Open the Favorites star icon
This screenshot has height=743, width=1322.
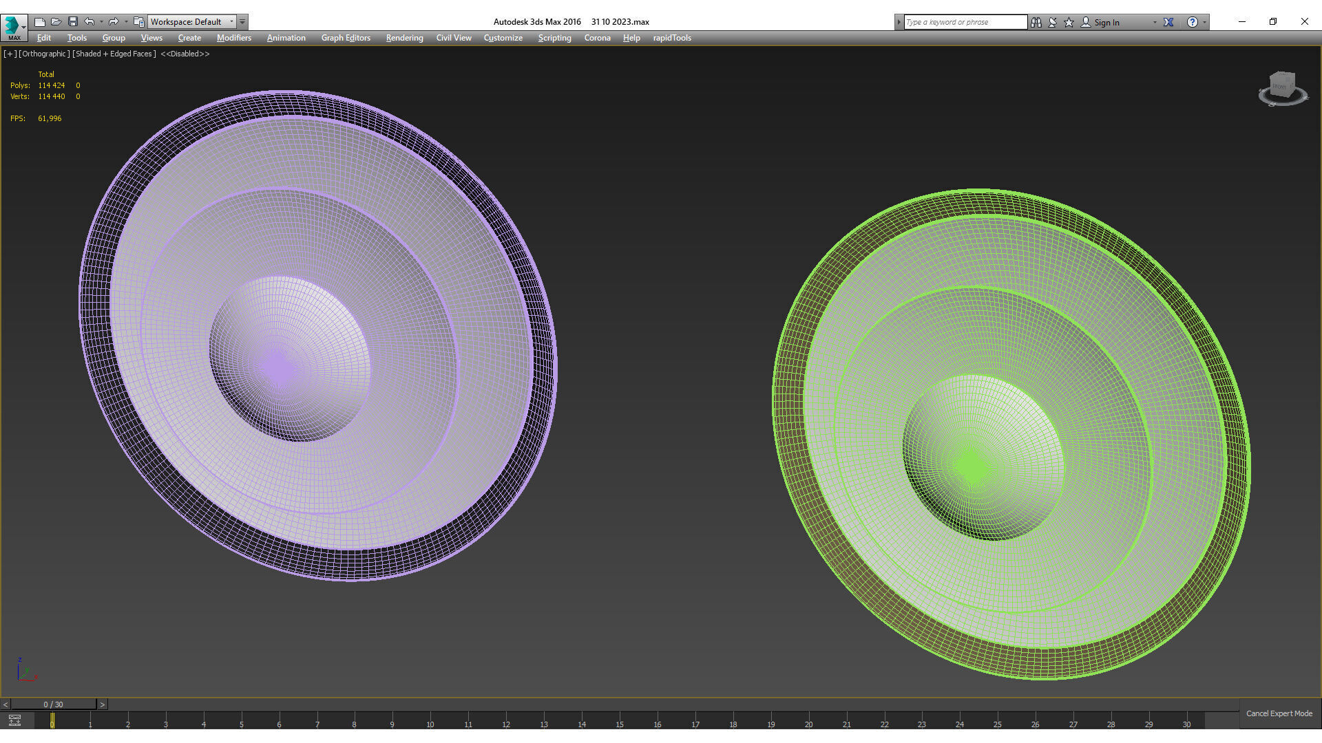point(1069,22)
